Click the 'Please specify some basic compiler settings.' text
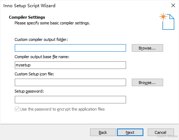Image resolution: width=179 pixels, height=140 pixels. [x=52, y=23]
